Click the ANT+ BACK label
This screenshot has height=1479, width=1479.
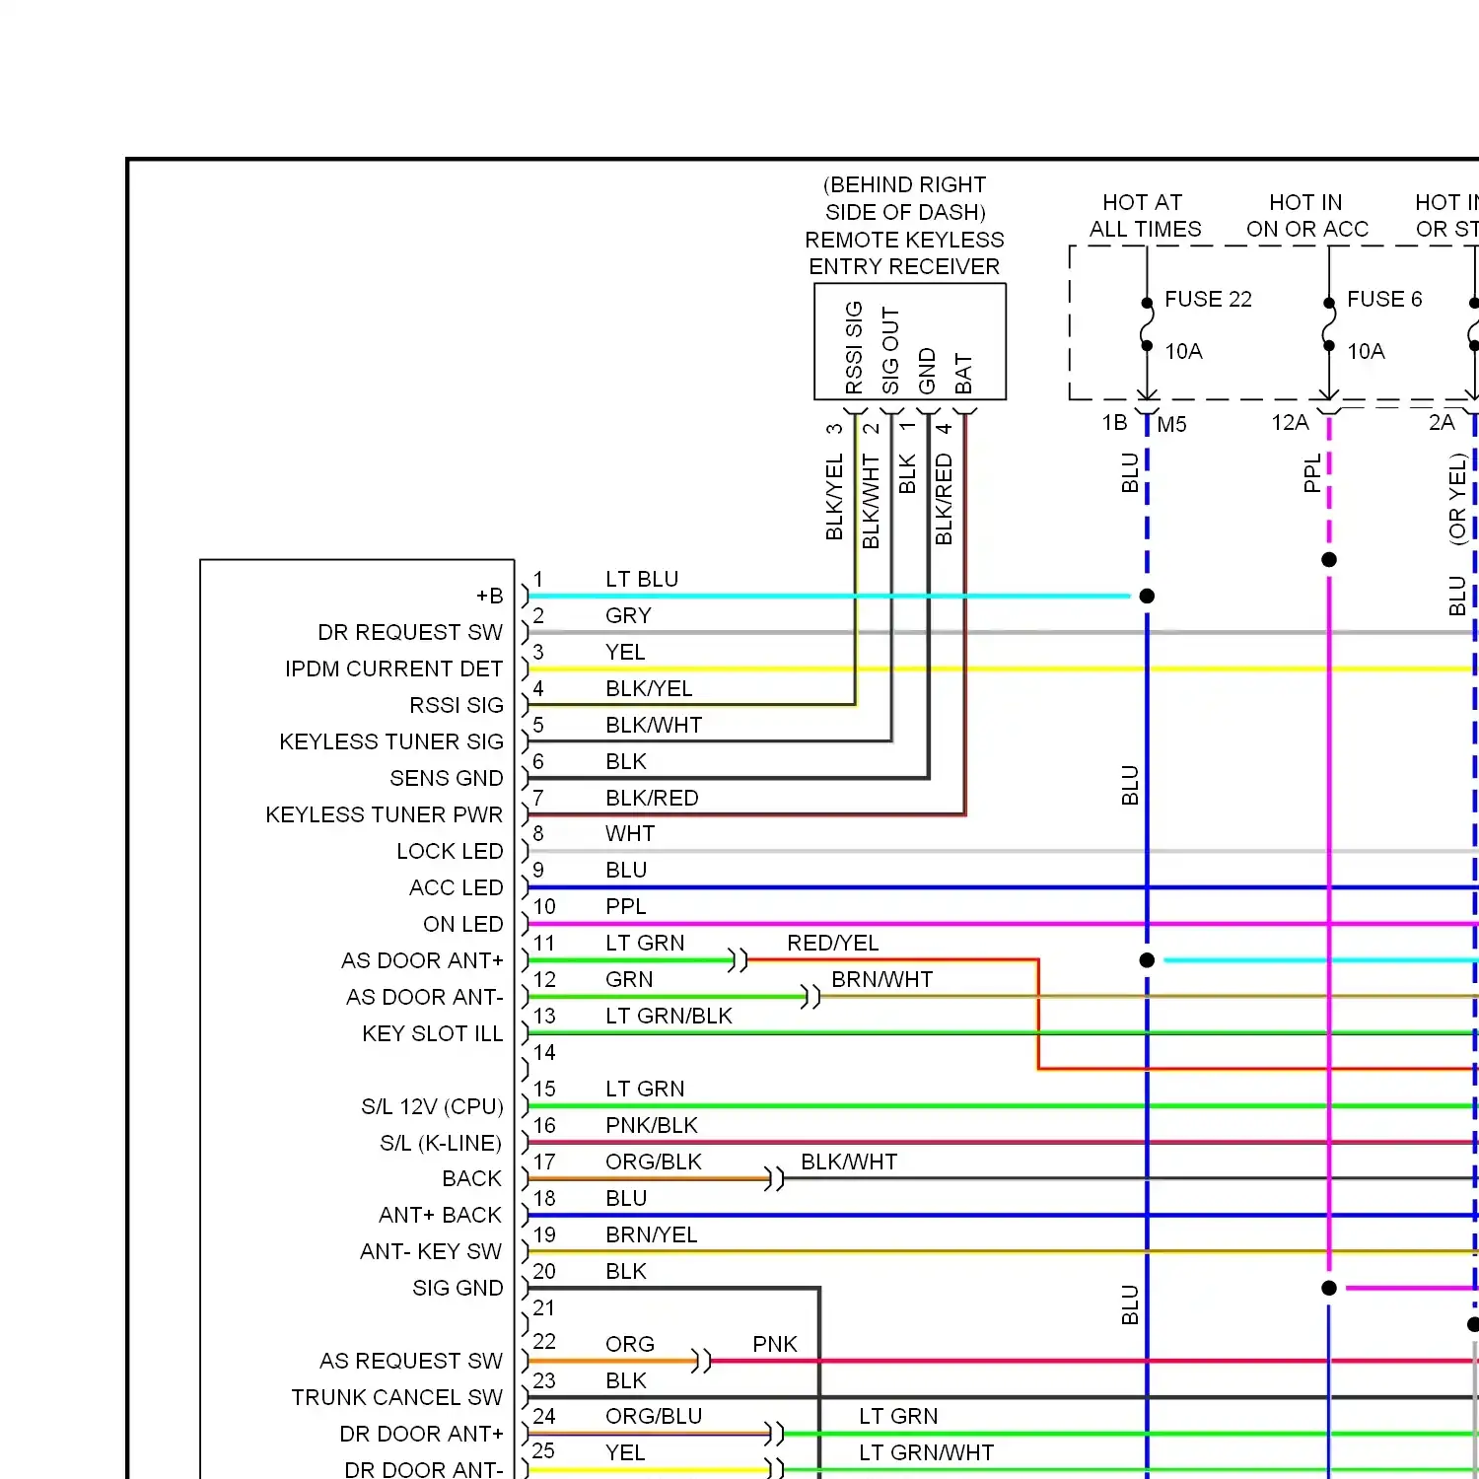click(x=441, y=1215)
